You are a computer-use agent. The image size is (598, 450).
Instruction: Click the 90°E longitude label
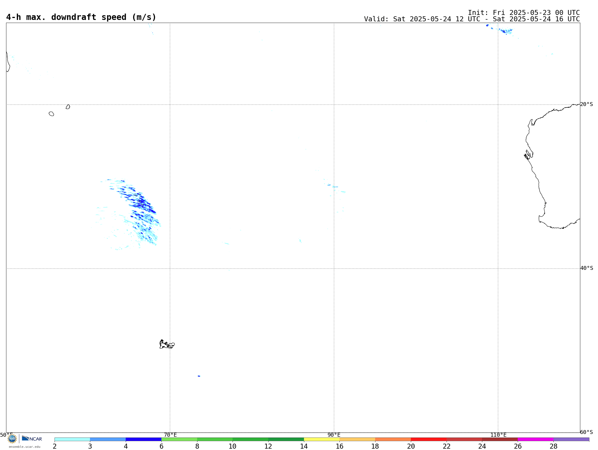coord(334,435)
